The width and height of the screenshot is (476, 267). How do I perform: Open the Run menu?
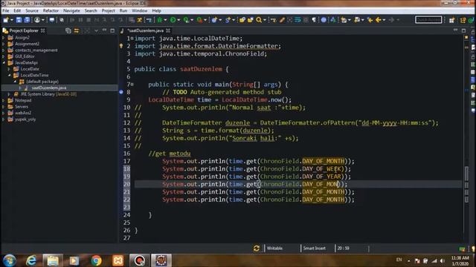pyautogui.click(x=123, y=10)
